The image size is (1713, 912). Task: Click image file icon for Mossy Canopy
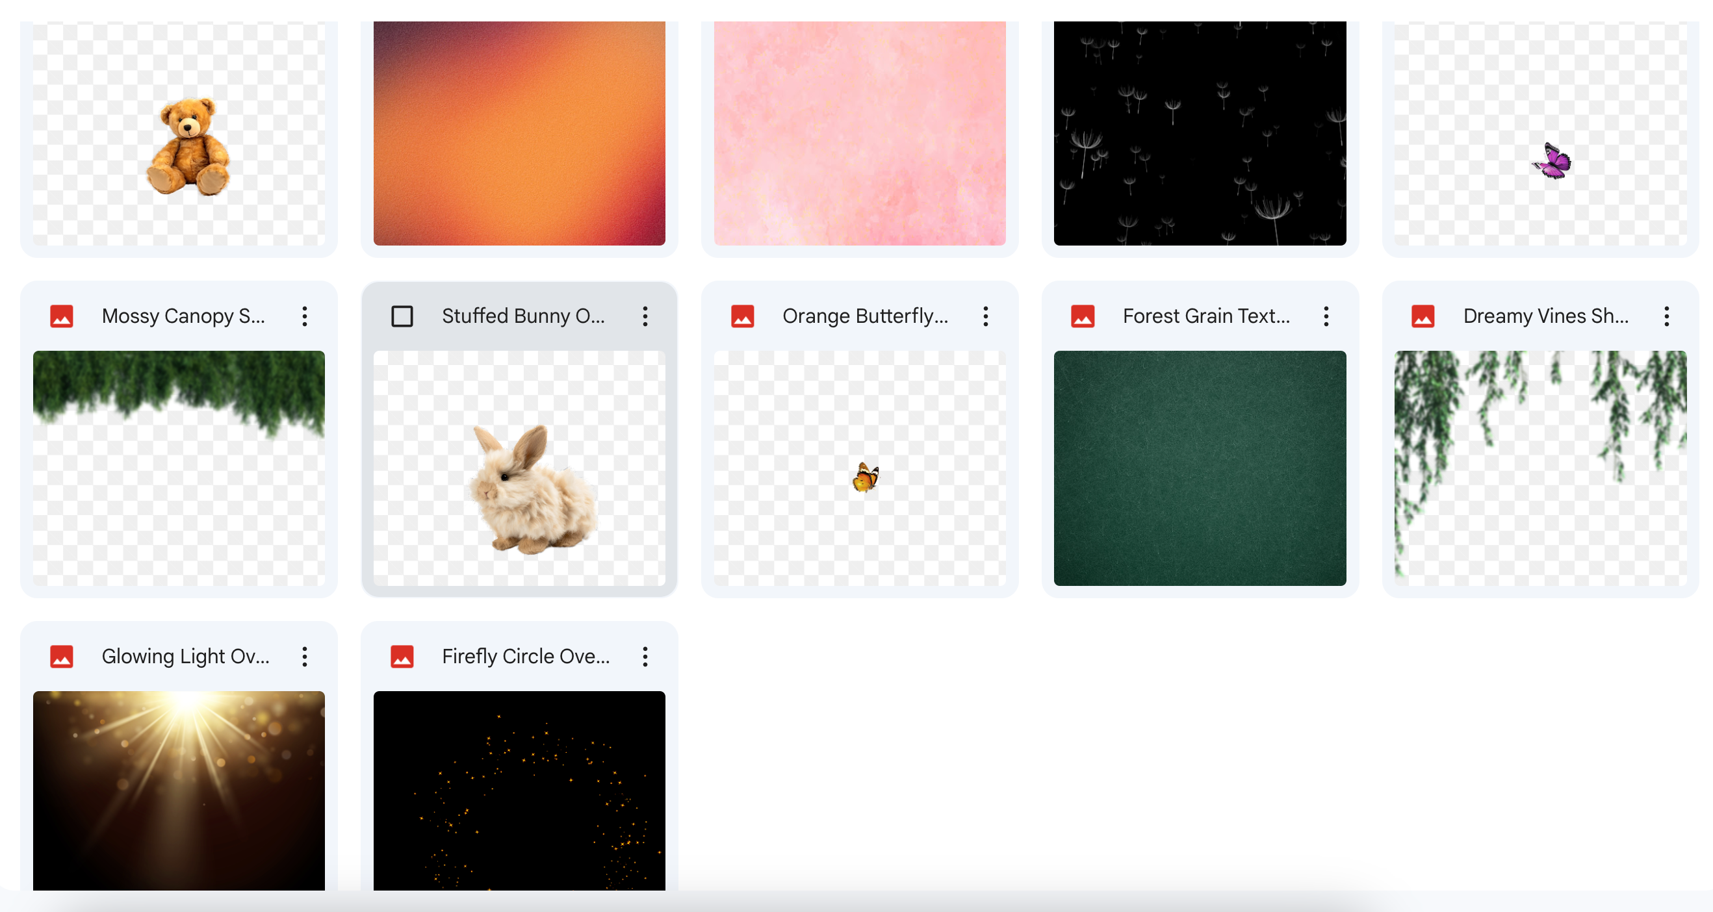pyautogui.click(x=61, y=316)
